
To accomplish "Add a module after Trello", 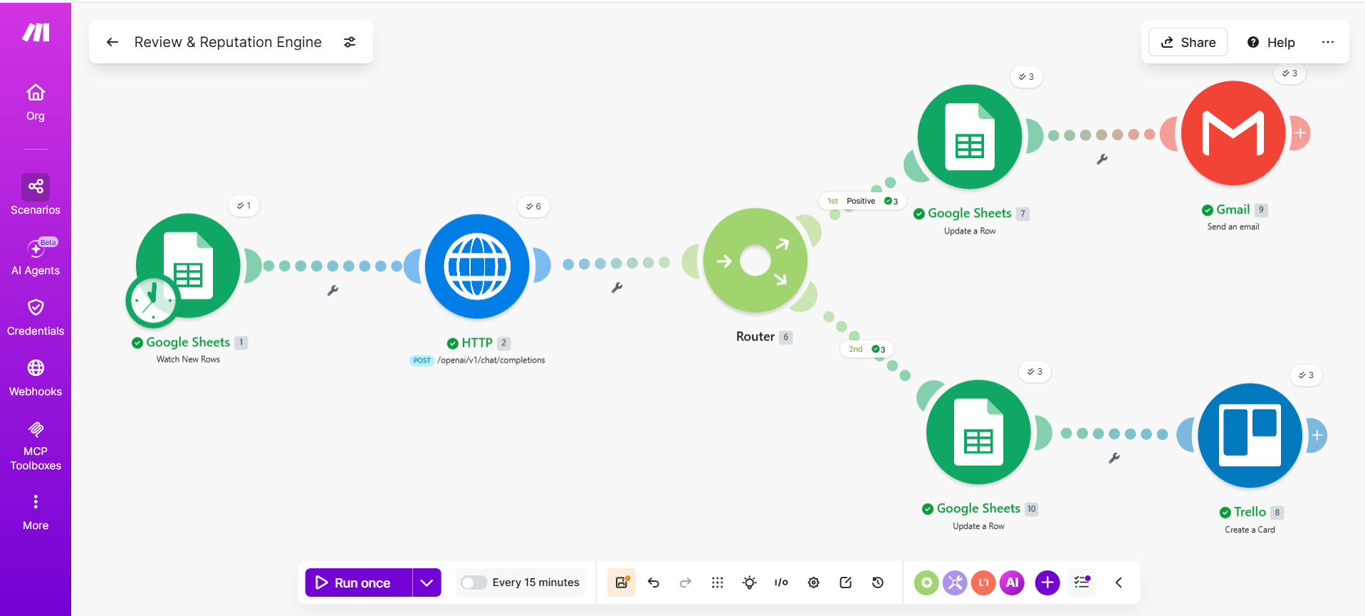I will [1317, 435].
